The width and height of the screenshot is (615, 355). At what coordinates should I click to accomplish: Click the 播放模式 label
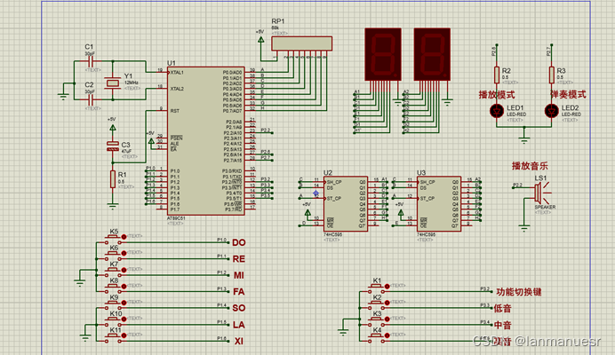click(497, 94)
